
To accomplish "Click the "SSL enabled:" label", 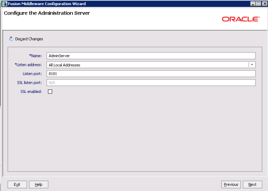I will pyautogui.click(x=31, y=92).
